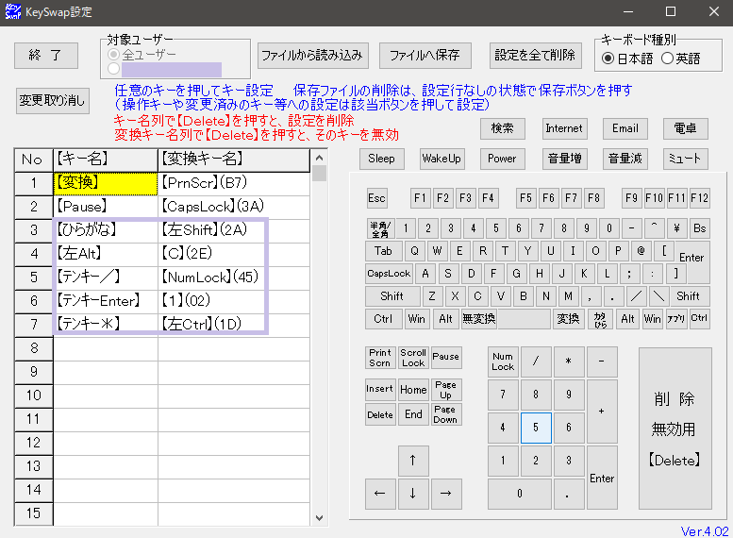The image size is (733, 538).
Task: Click the 検索 special key button
Action: point(503,128)
